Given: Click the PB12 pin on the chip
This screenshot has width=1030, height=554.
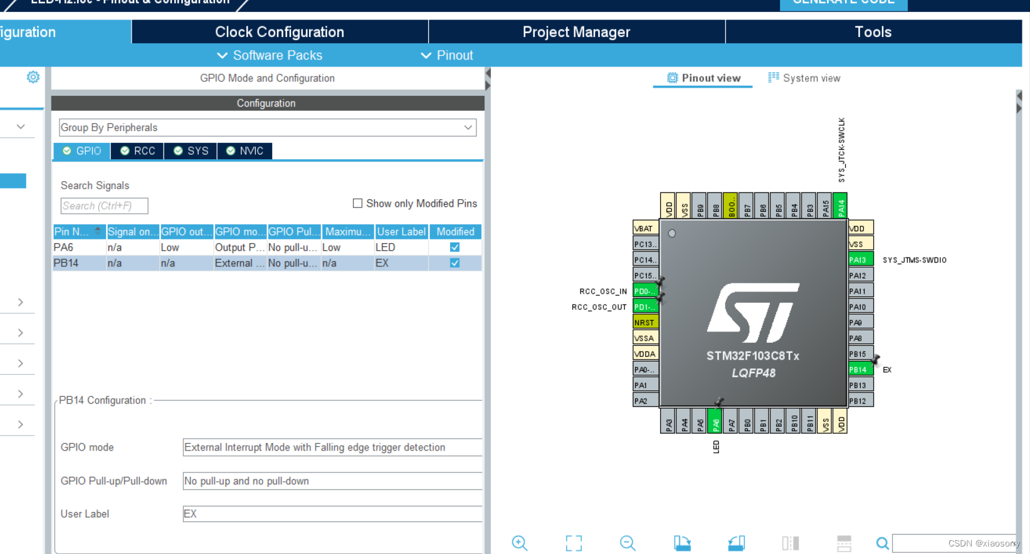Looking at the screenshot, I should tap(861, 401).
